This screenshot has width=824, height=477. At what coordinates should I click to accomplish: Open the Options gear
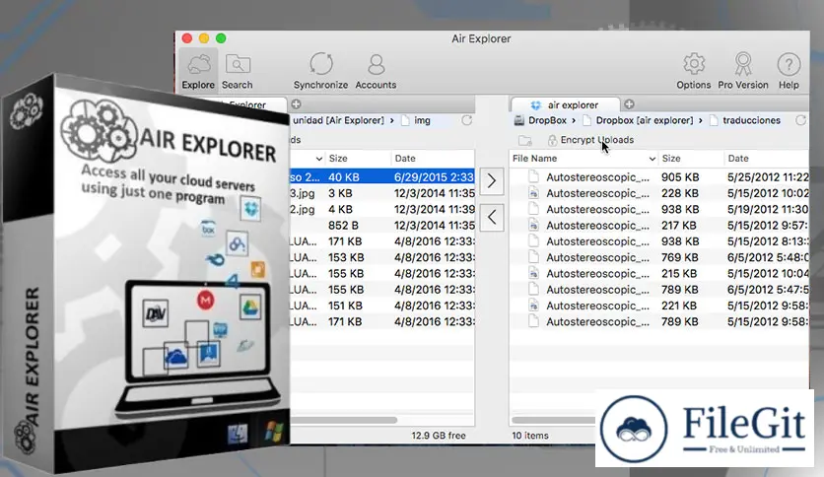(x=694, y=71)
